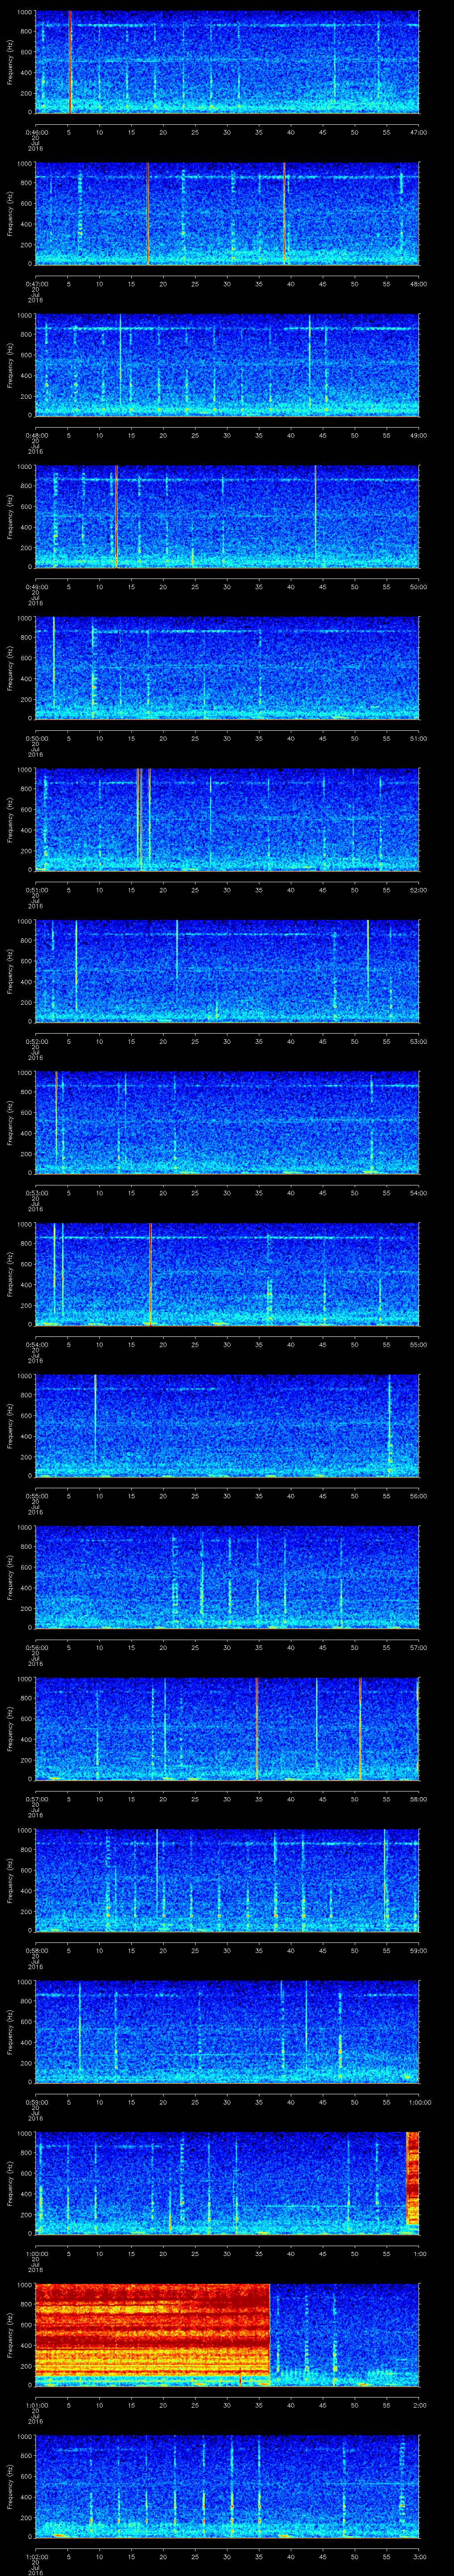Click the red vertical spike in the 0:46:00 panel
This screenshot has width=454, height=2576.
(x=70, y=62)
